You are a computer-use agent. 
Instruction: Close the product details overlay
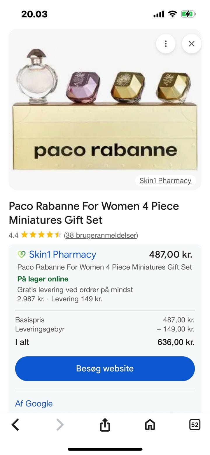[191, 44]
